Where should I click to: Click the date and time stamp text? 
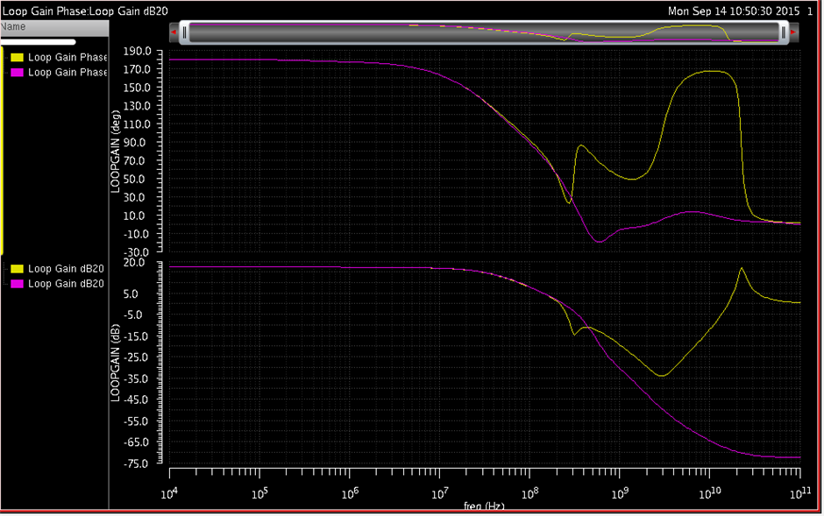[734, 11]
